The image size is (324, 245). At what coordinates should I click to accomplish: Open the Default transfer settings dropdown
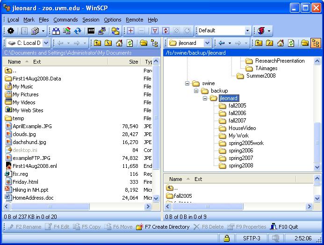pos(247,31)
